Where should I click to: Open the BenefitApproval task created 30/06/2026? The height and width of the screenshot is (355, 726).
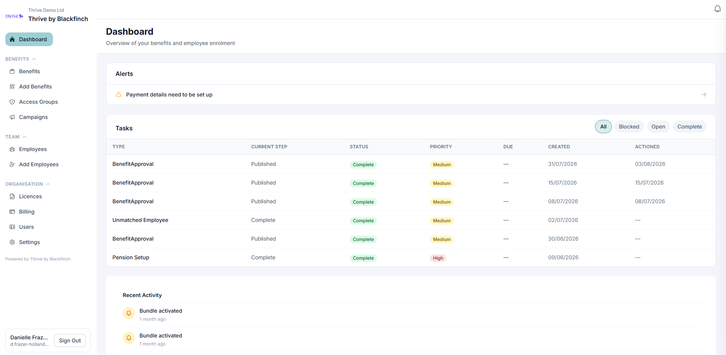coord(411,239)
